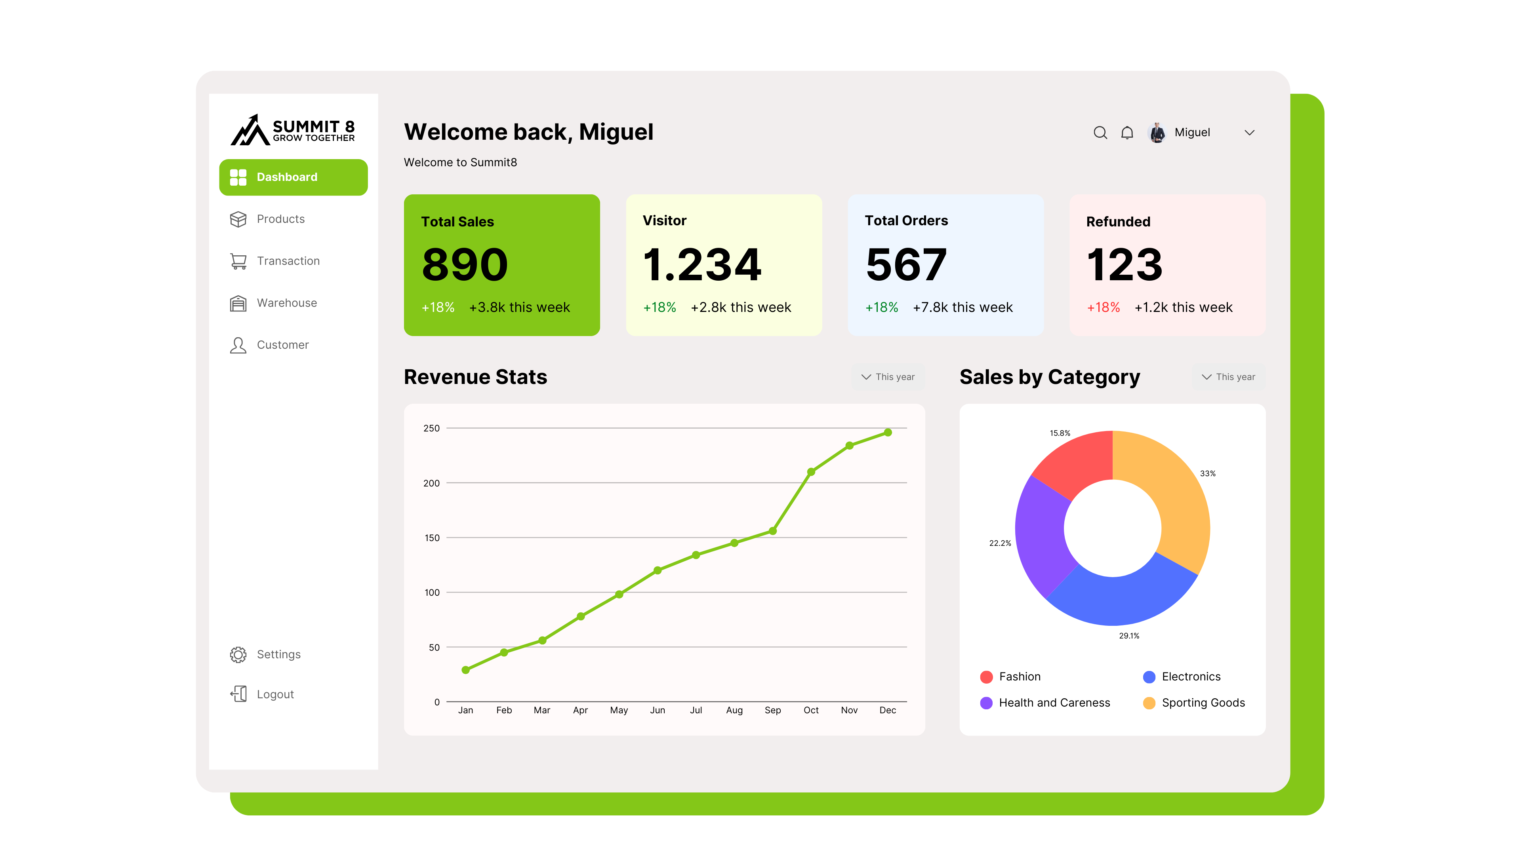The height and width of the screenshot is (855, 1521).
Task: Click the search magnifier icon
Action: click(1100, 133)
